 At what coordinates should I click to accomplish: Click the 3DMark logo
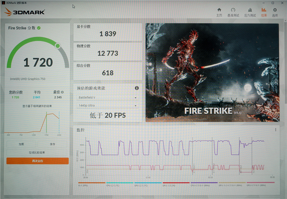(24, 12)
